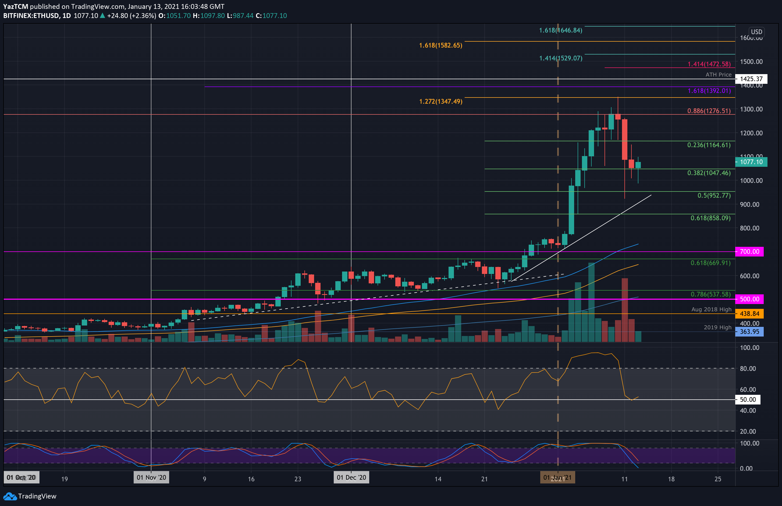Click the 1200.00 price axis label

point(751,133)
